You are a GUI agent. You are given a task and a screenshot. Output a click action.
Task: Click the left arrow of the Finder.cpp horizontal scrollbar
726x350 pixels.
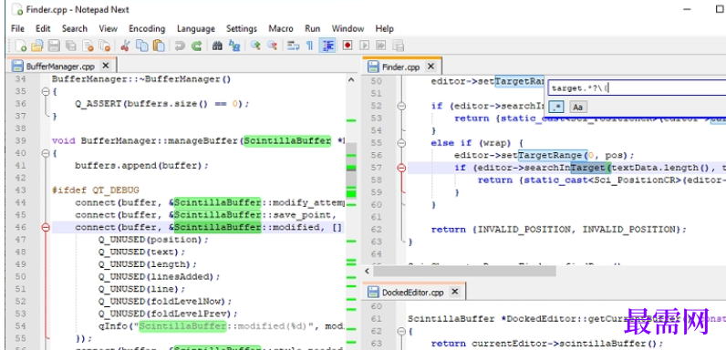pyautogui.click(x=368, y=271)
